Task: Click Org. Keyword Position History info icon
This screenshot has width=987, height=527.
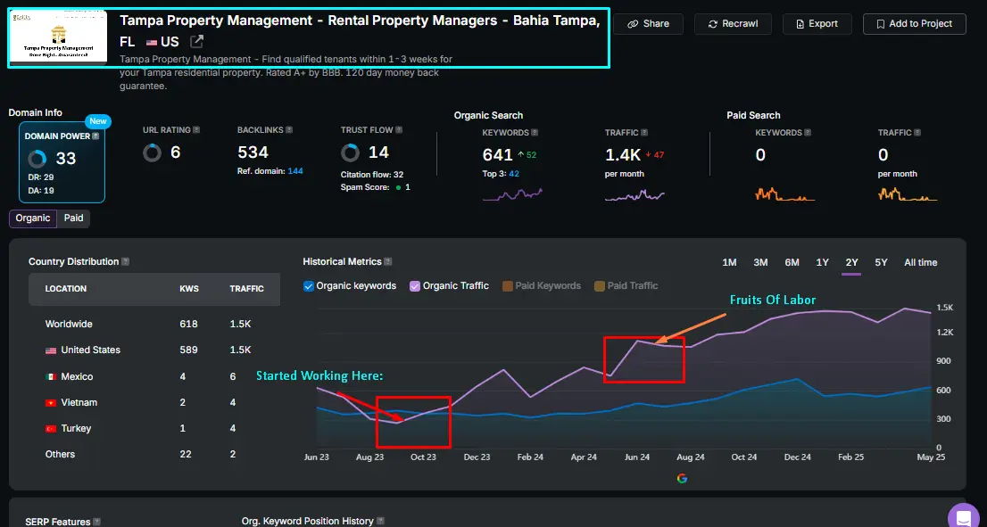Action: 379,522
